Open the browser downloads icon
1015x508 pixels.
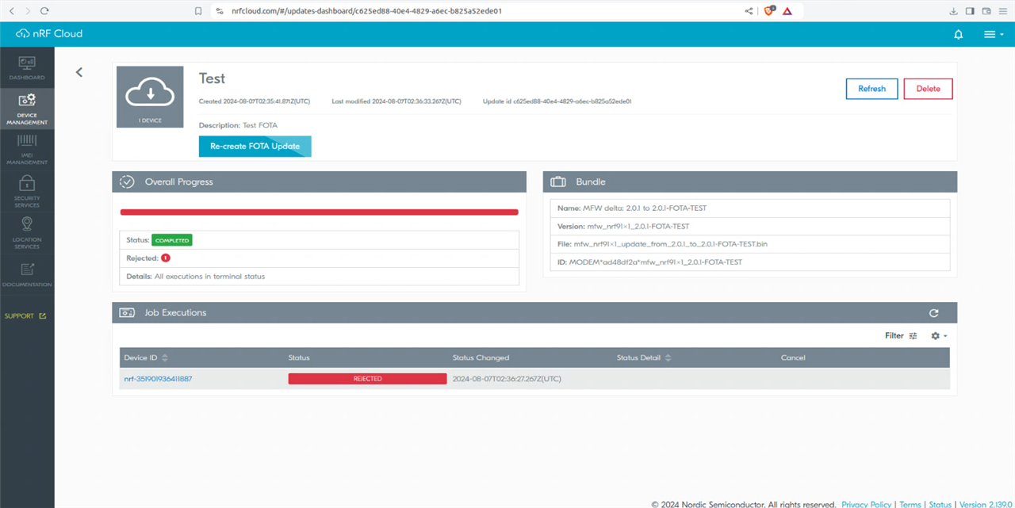point(954,11)
